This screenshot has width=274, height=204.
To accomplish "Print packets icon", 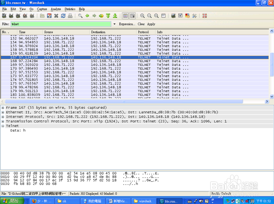I will pyautogui.click(x=70, y=16).
